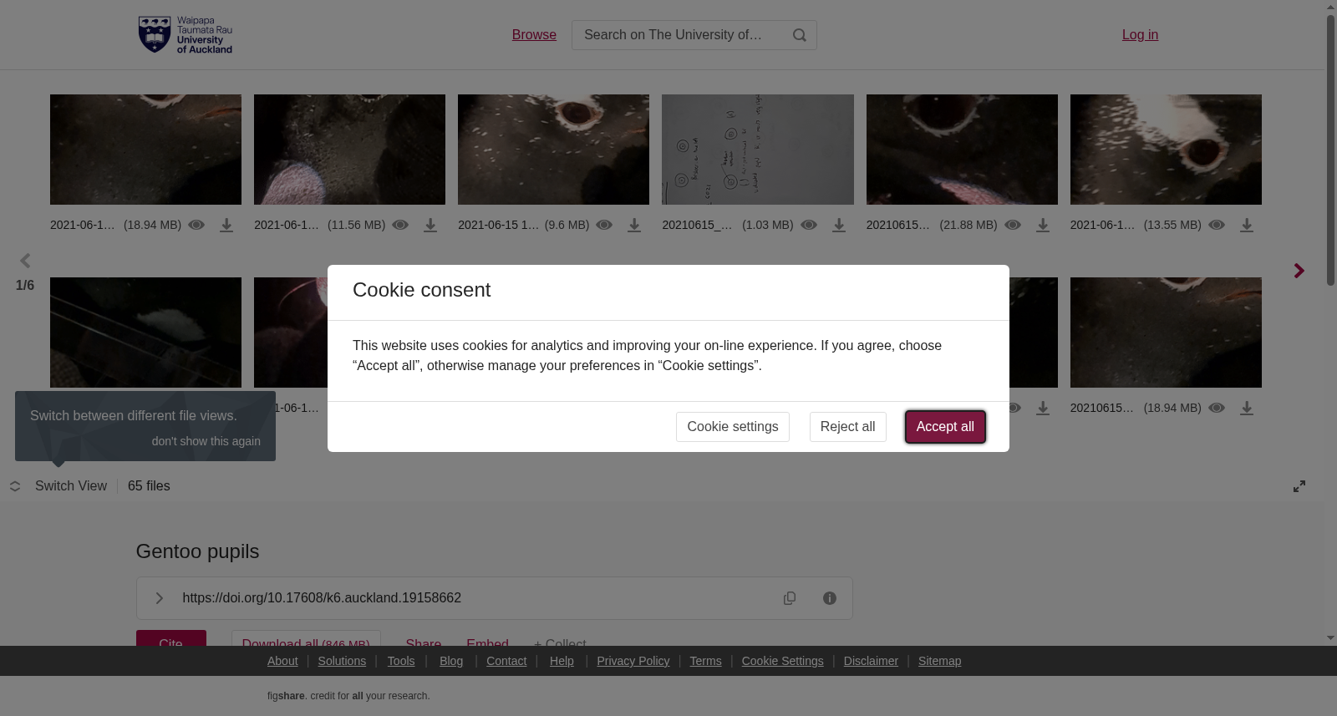
Task: Open the 13.55 MB file thumbnail
Action: click(1166, 150)
